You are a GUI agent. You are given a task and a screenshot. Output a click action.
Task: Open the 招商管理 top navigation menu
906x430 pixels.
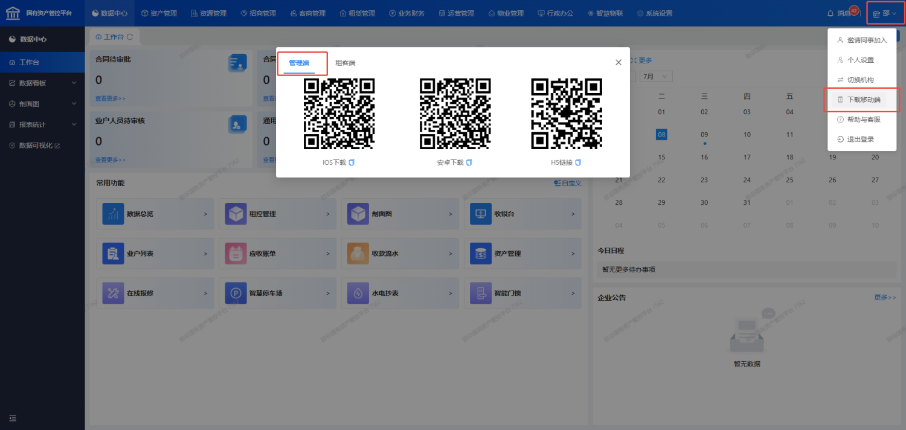click(259, 13)
